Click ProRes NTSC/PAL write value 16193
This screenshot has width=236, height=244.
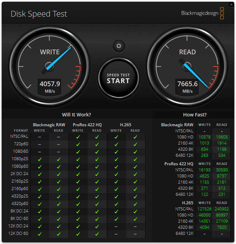[x=204, y=170]
